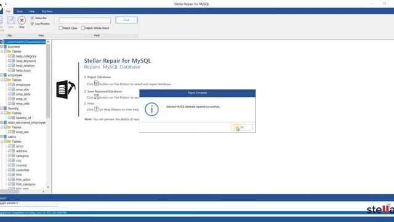Screen dimensions: 394x222
Task: Click the tree panel scroll up arrow
Action: click(x=48, y=42)
